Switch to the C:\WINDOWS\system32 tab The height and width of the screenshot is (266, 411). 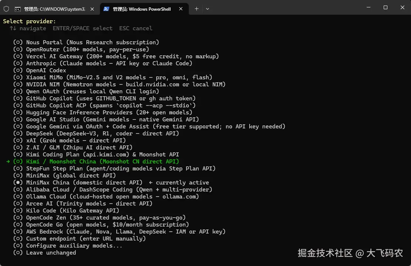[55, 9]
